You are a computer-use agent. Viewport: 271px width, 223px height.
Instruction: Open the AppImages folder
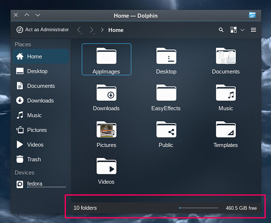(107, 59)
